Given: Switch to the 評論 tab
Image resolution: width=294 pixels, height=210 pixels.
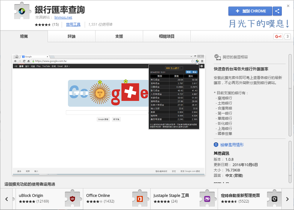Looking at the screenshot, I should tap(71, 36).
